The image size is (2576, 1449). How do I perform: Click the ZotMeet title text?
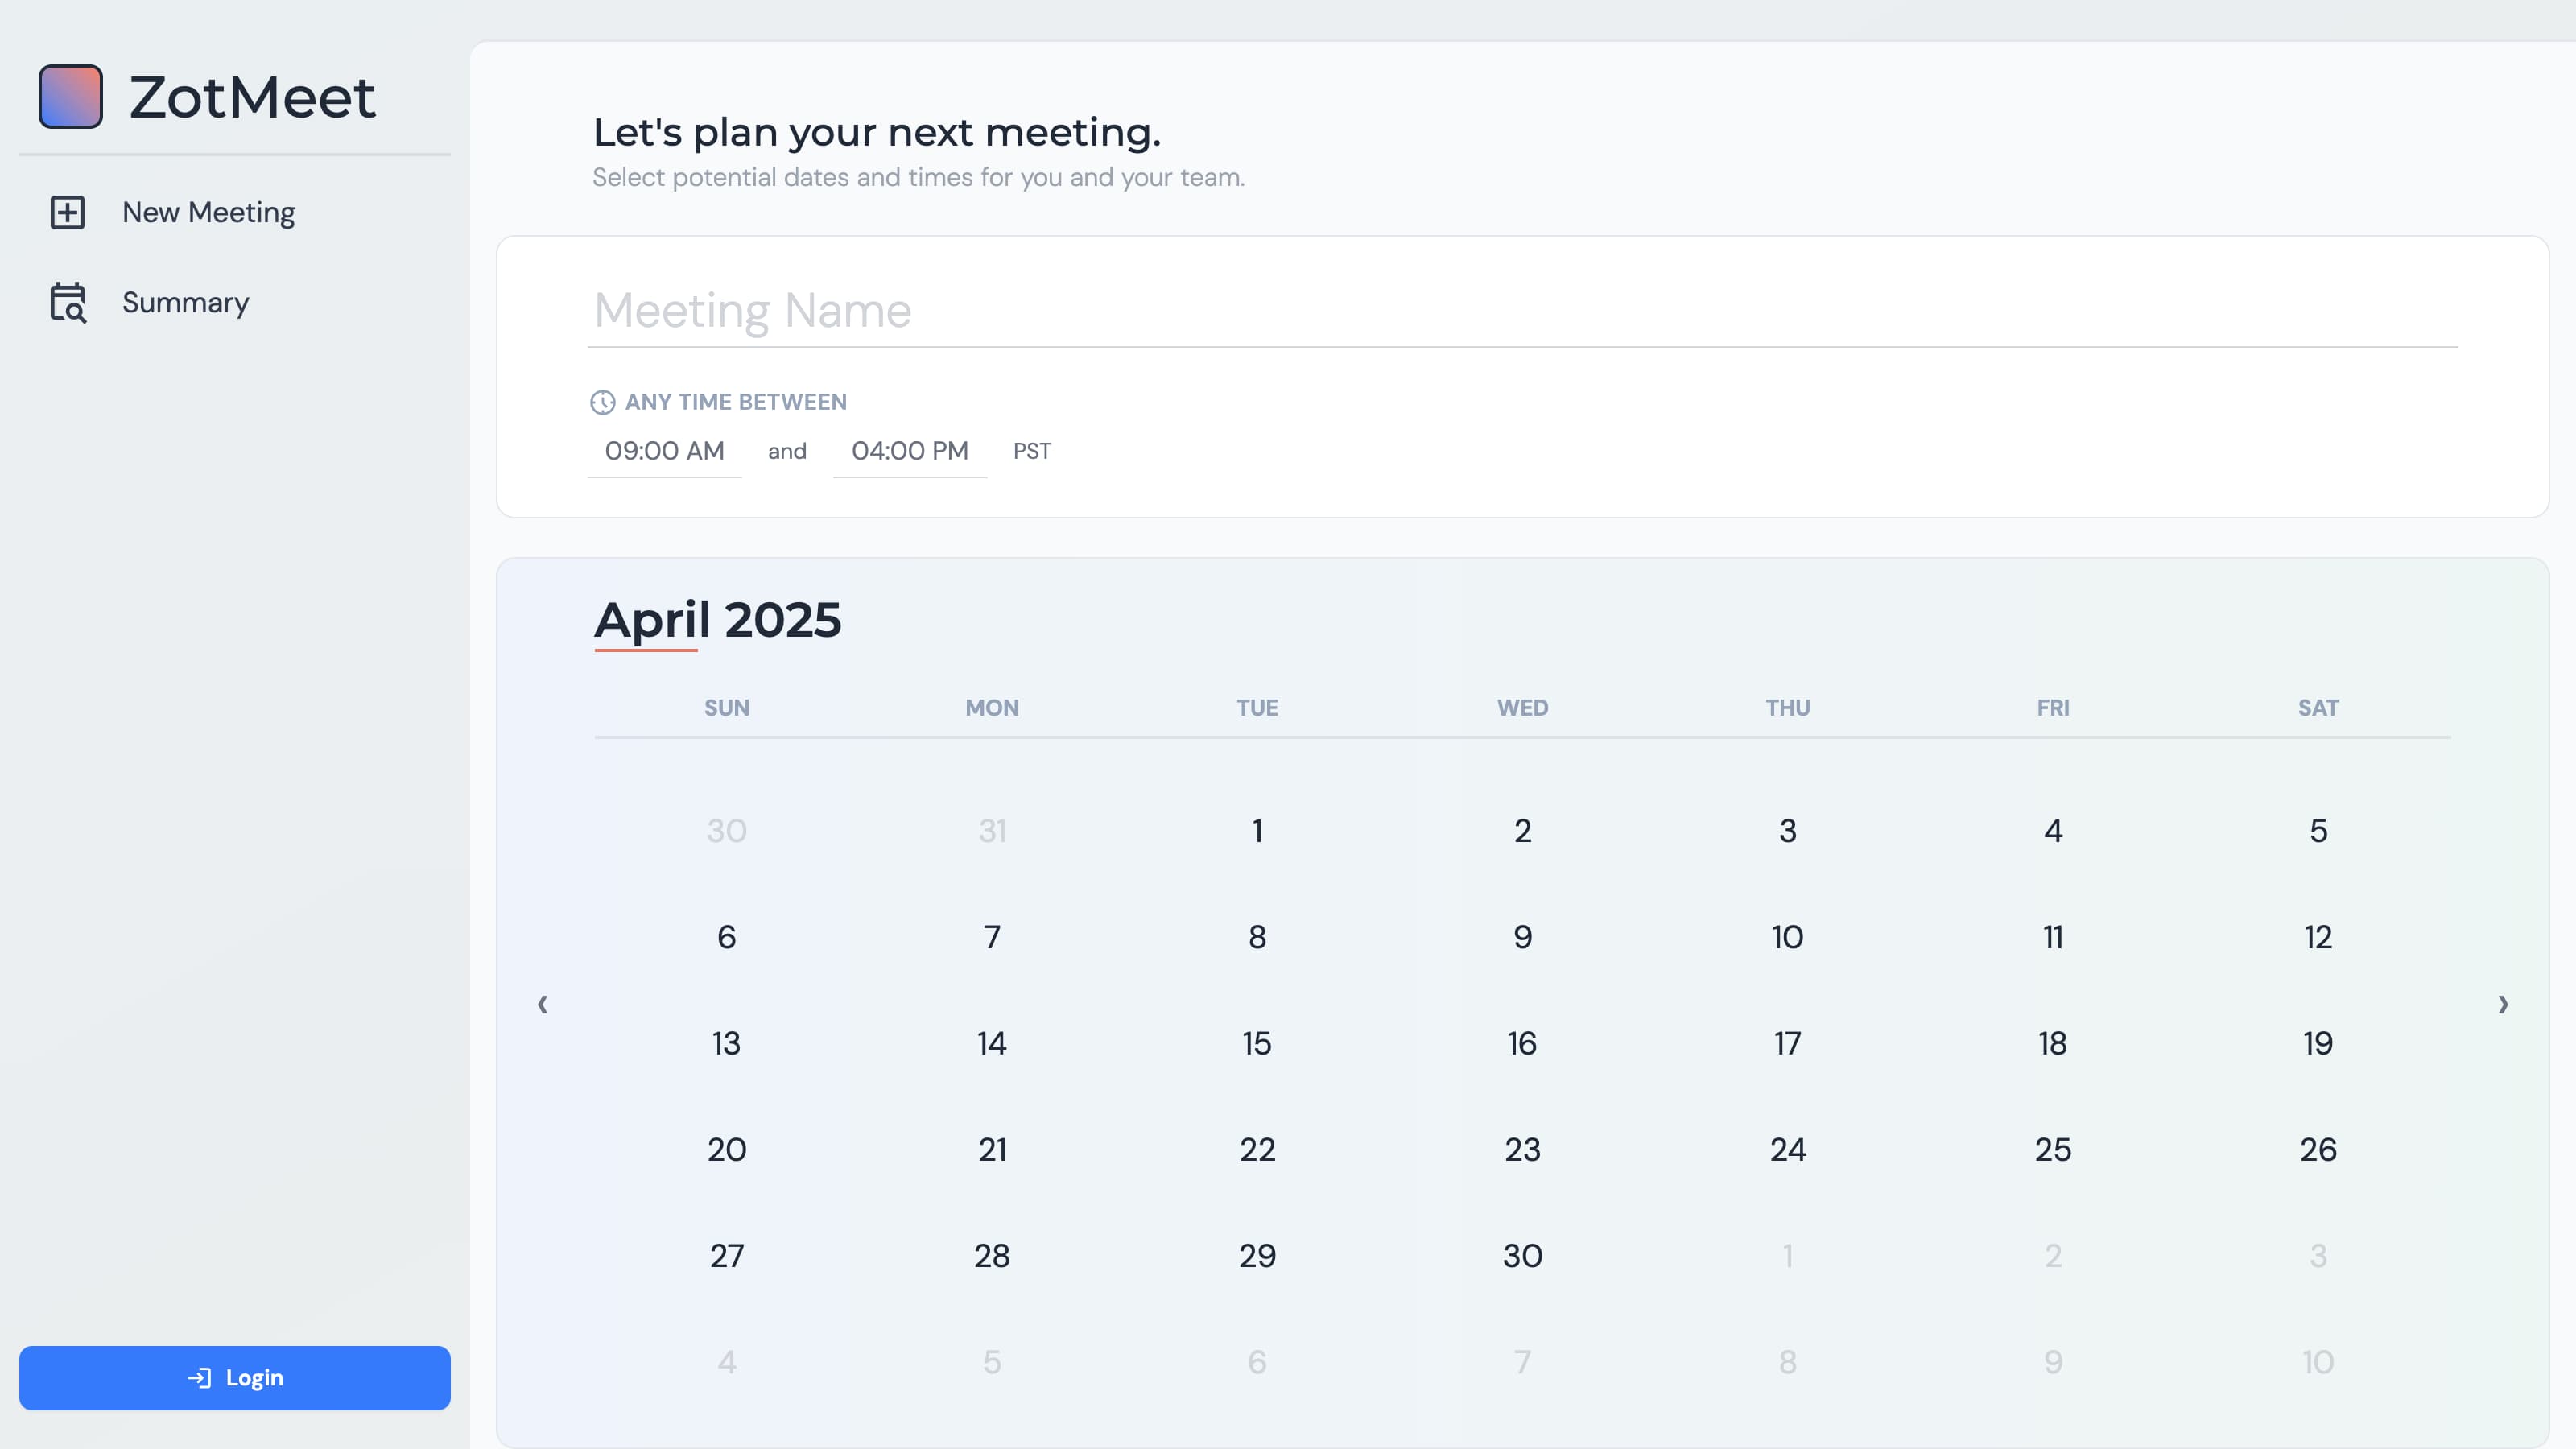(252, 97)
